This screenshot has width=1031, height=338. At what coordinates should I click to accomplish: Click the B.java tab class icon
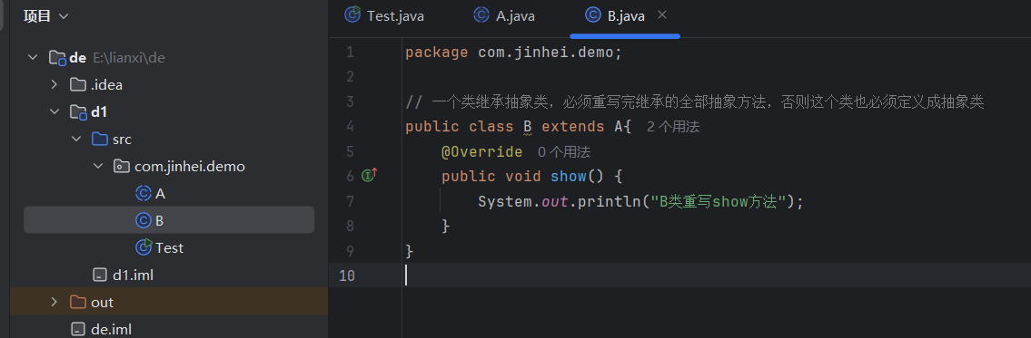click(x=593, y=15)
